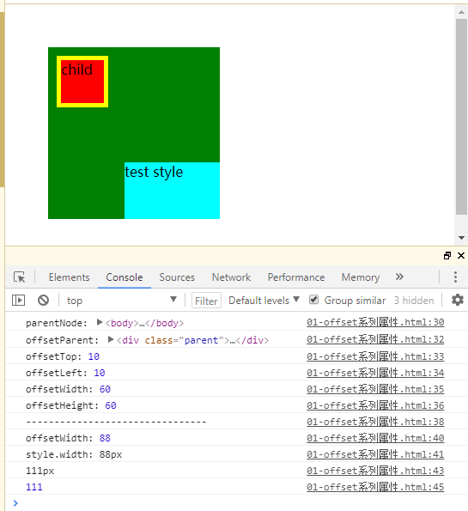468x511 pixels.
Task: Toggle the Group similar checkbox
Action: 313,300
